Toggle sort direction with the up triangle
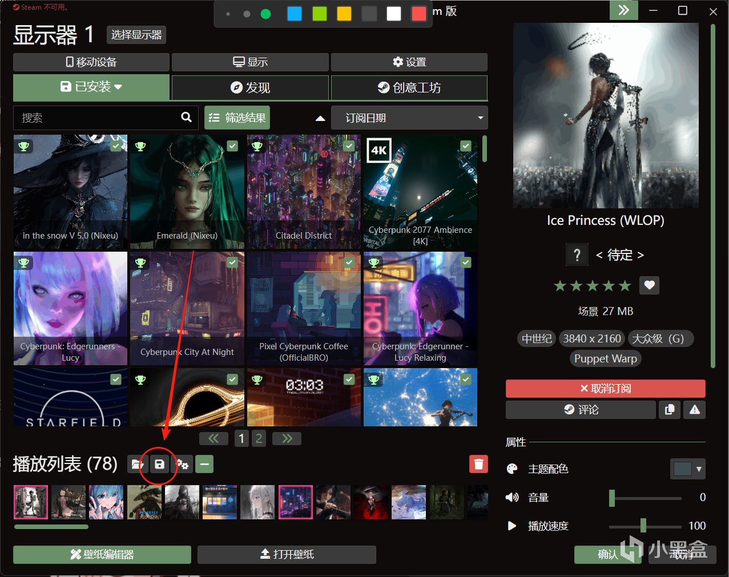729x577 pixels. (320, 118)
